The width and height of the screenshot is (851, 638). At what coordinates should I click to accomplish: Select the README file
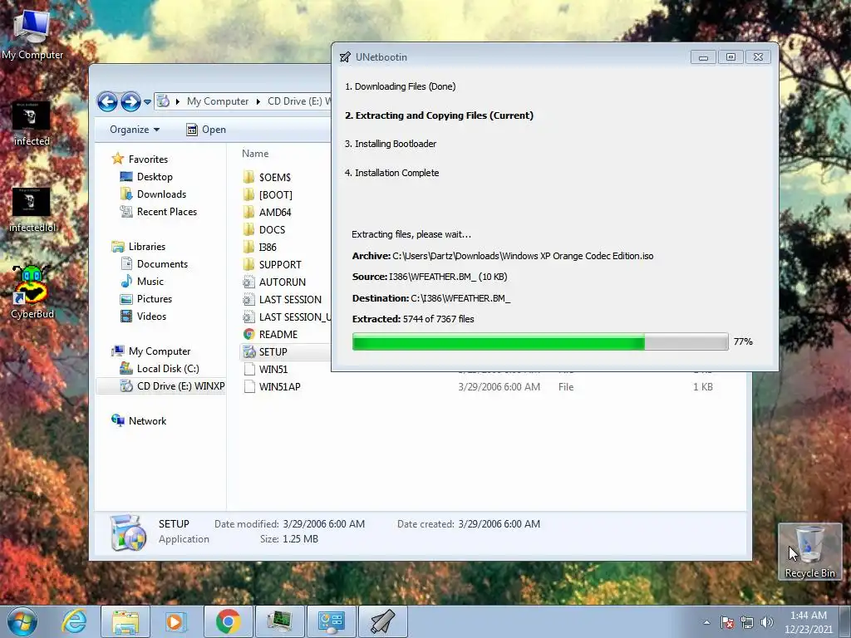click(x=270, y=334)
